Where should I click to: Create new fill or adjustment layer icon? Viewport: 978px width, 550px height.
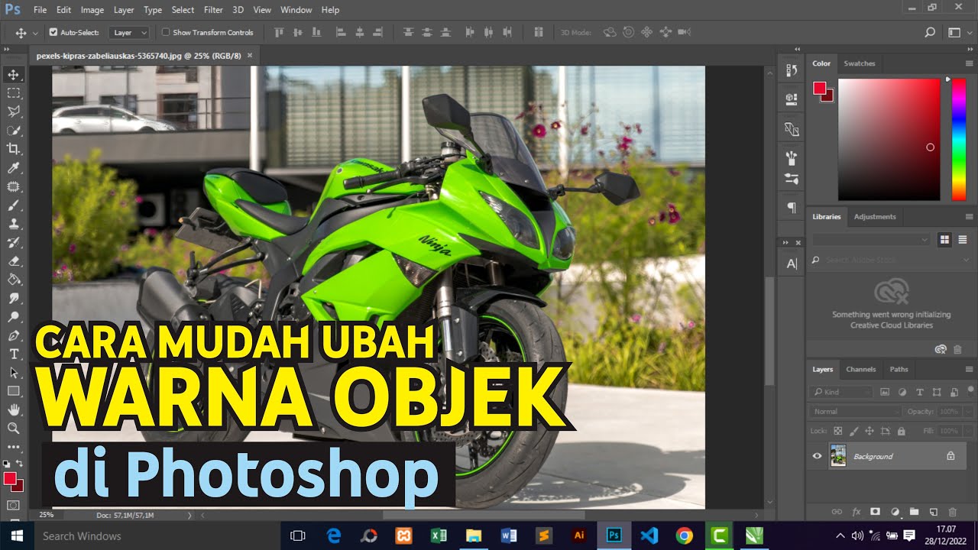click(x=895, y=512)
